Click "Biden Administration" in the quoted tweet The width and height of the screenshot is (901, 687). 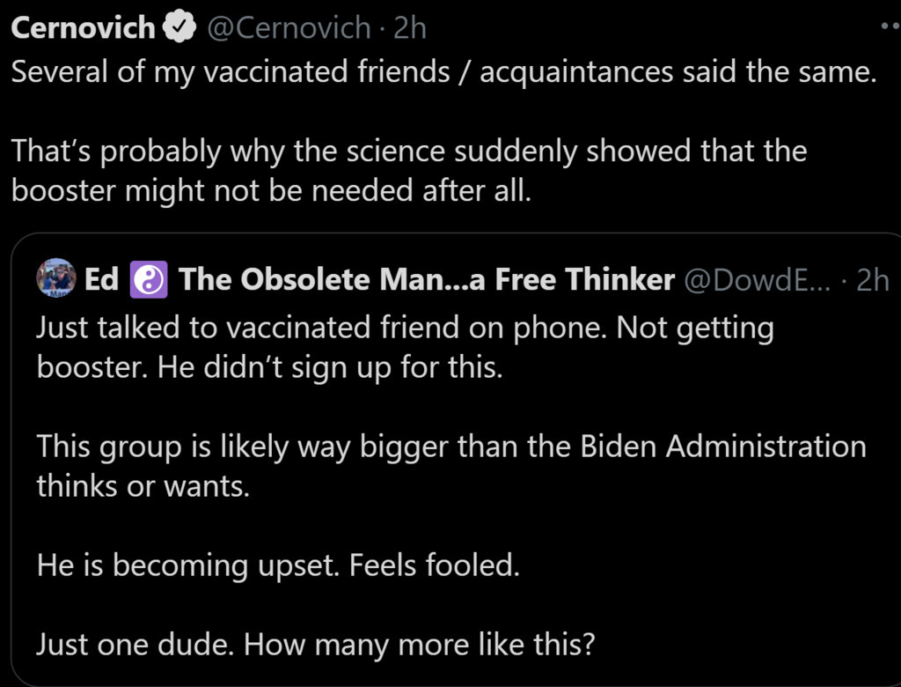[723, 446]
